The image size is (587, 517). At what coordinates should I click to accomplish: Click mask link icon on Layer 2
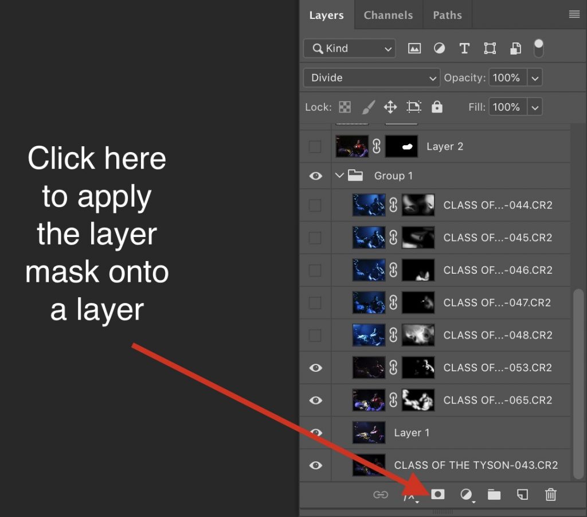coord(377,146)
